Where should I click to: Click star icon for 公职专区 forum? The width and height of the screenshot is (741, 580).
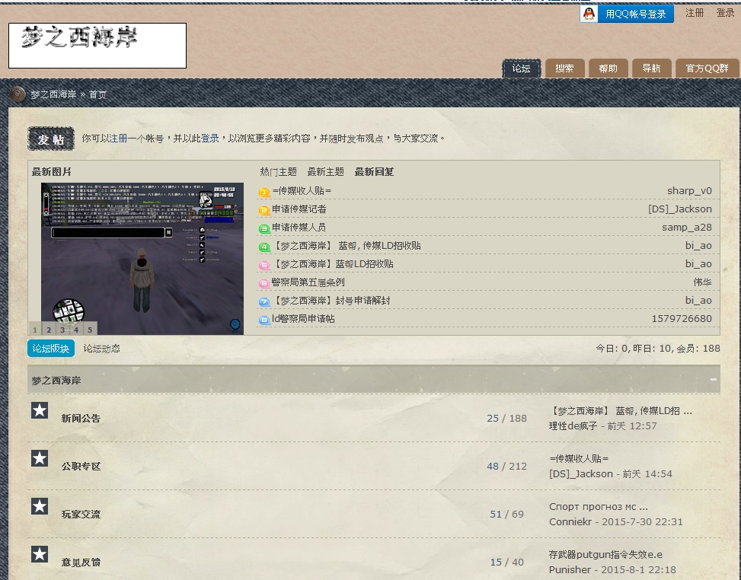pyautogui.click(x=40, y=458)
